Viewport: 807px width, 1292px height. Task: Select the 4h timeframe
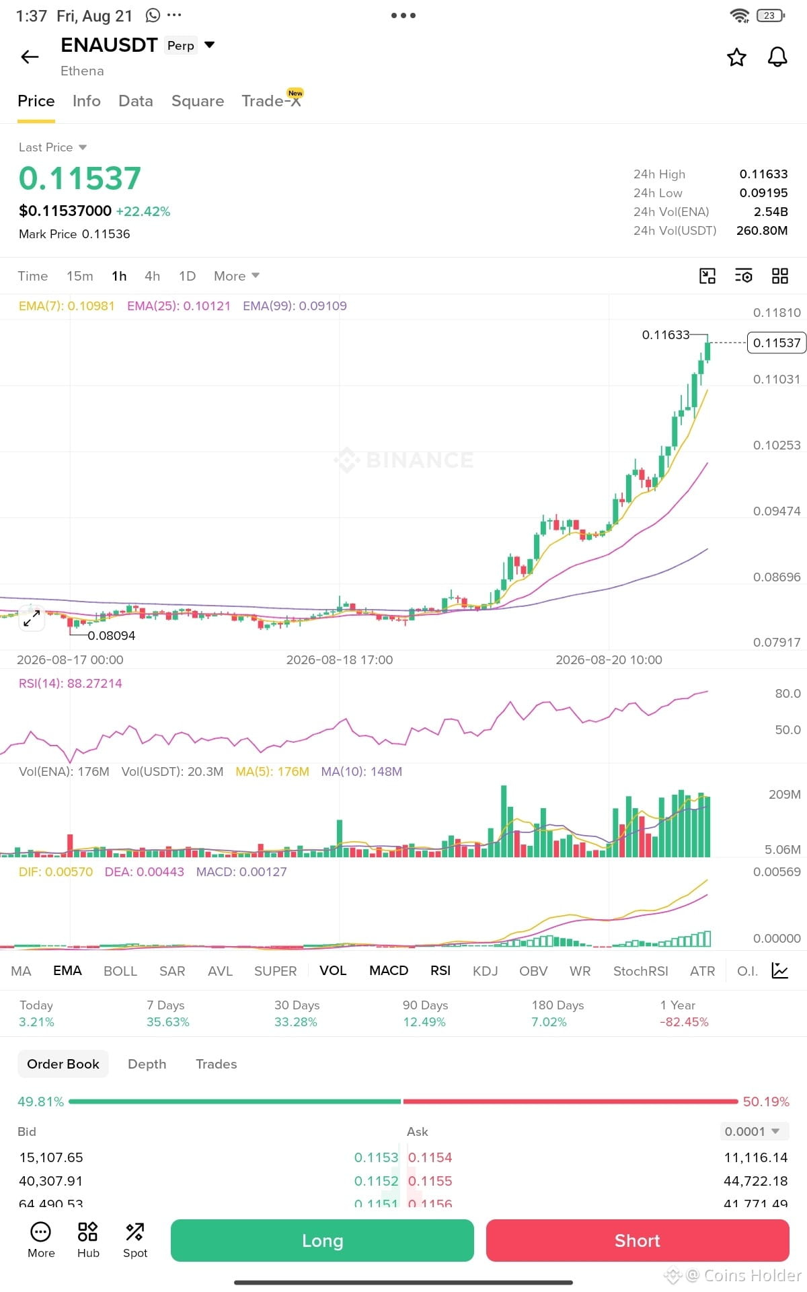pos(153,276)
